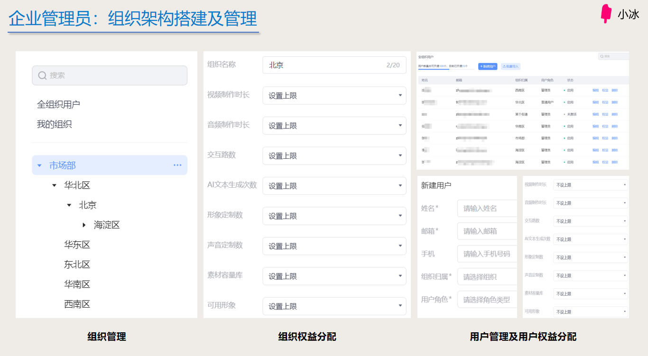
Task: Select the 东北区 tree item
Action: pyautogui.click(x=77, y=265)
